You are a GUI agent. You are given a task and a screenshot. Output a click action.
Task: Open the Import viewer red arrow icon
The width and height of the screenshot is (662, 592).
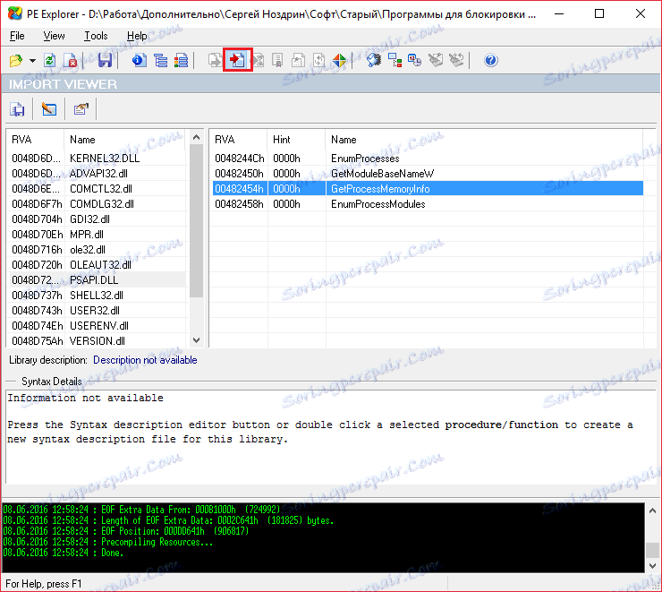238,60
